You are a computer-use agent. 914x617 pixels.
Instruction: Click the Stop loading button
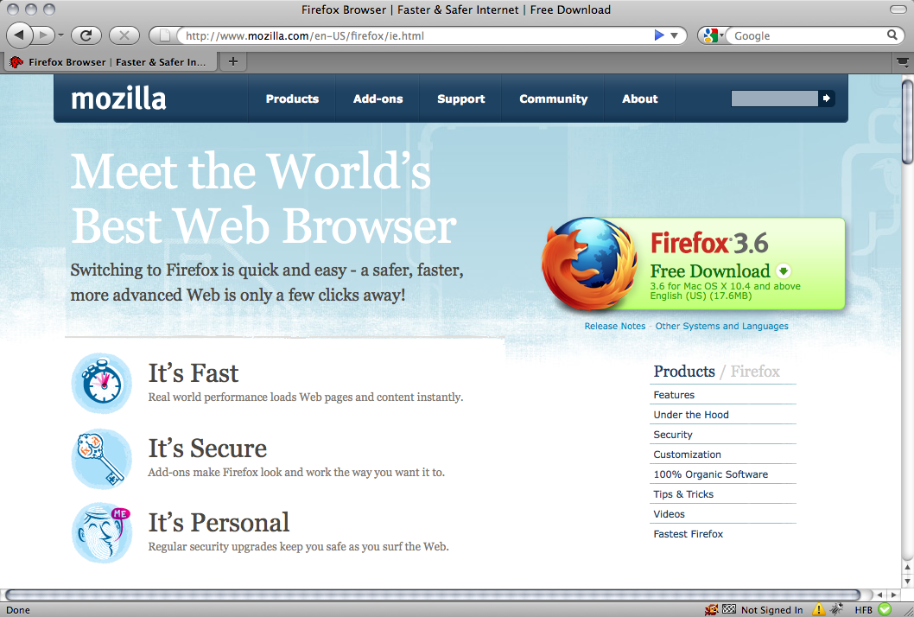click(x=124, y=35)
